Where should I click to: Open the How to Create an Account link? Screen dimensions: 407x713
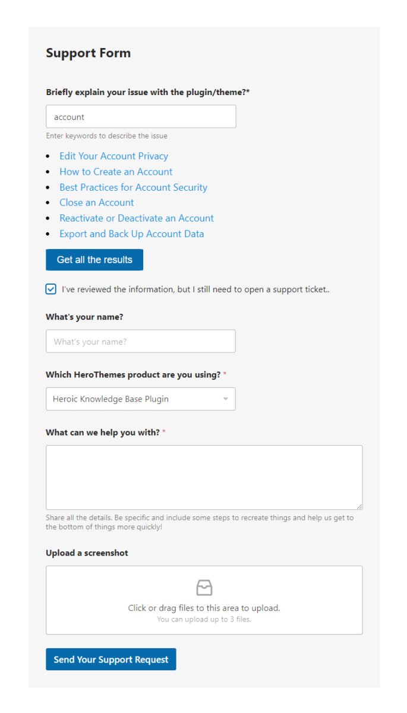(115, 172)
